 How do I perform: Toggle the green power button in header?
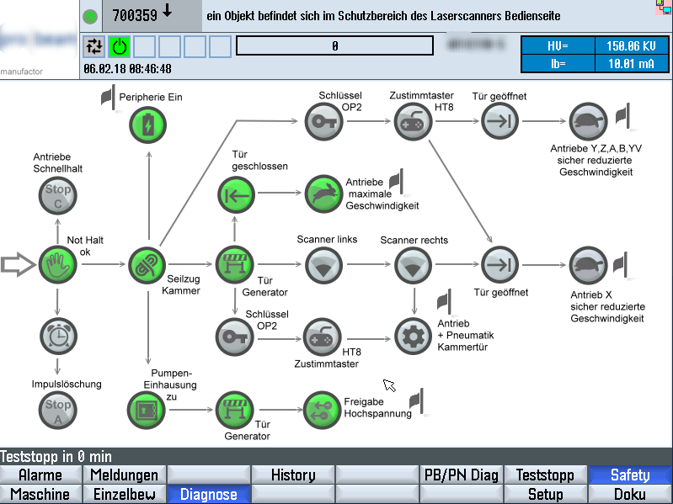[119, 46]
